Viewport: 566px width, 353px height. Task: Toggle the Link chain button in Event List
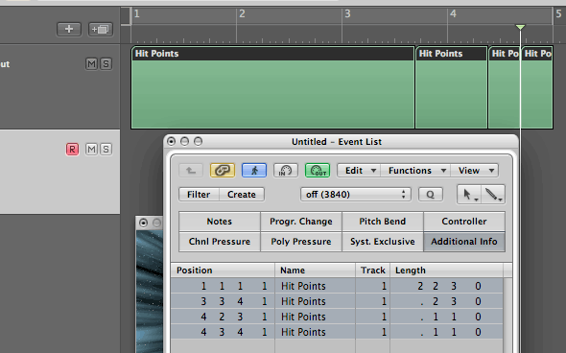pyautogui.click(x=223, y=171)
